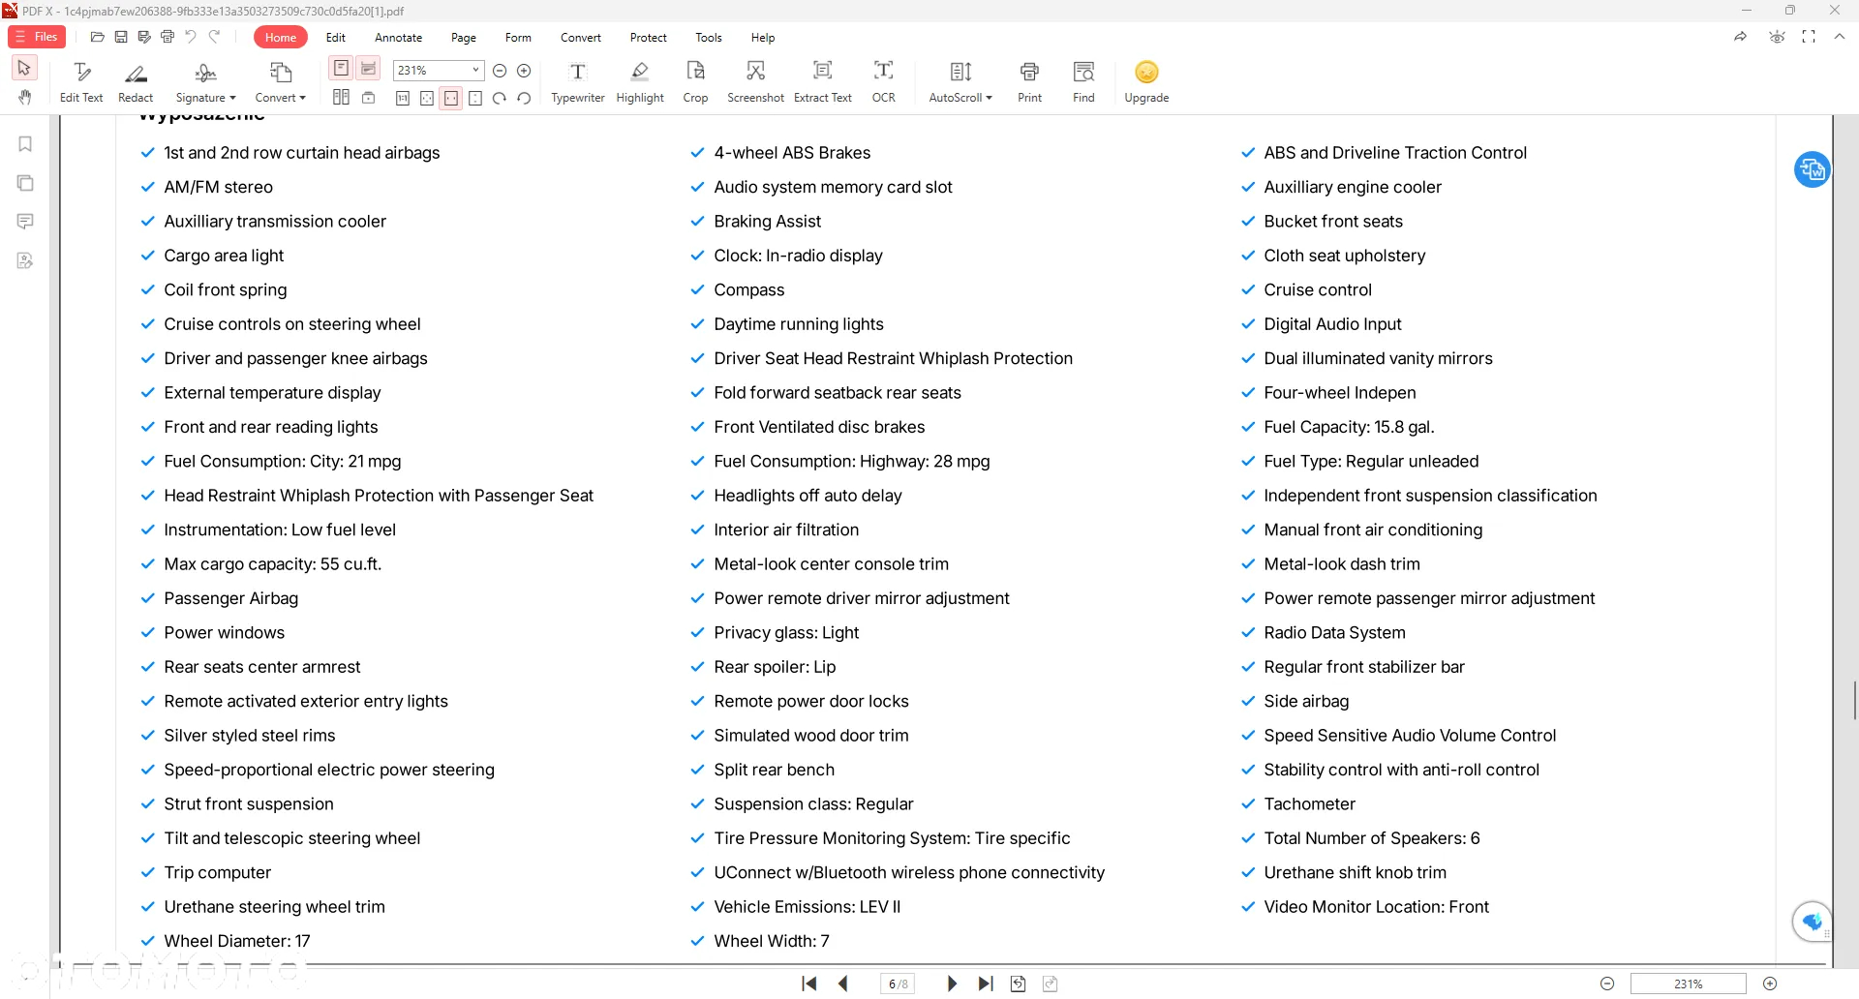The height and width of the screenshot is (999, 1859).
Task: Switch to the Home tab
Action: click(x=281, y=37)
